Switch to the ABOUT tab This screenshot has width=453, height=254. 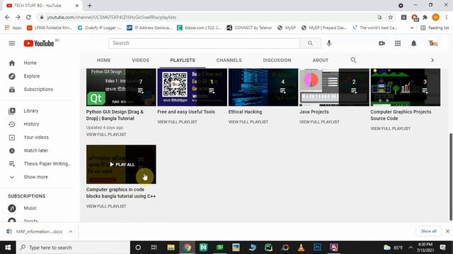tap(321, 60)
